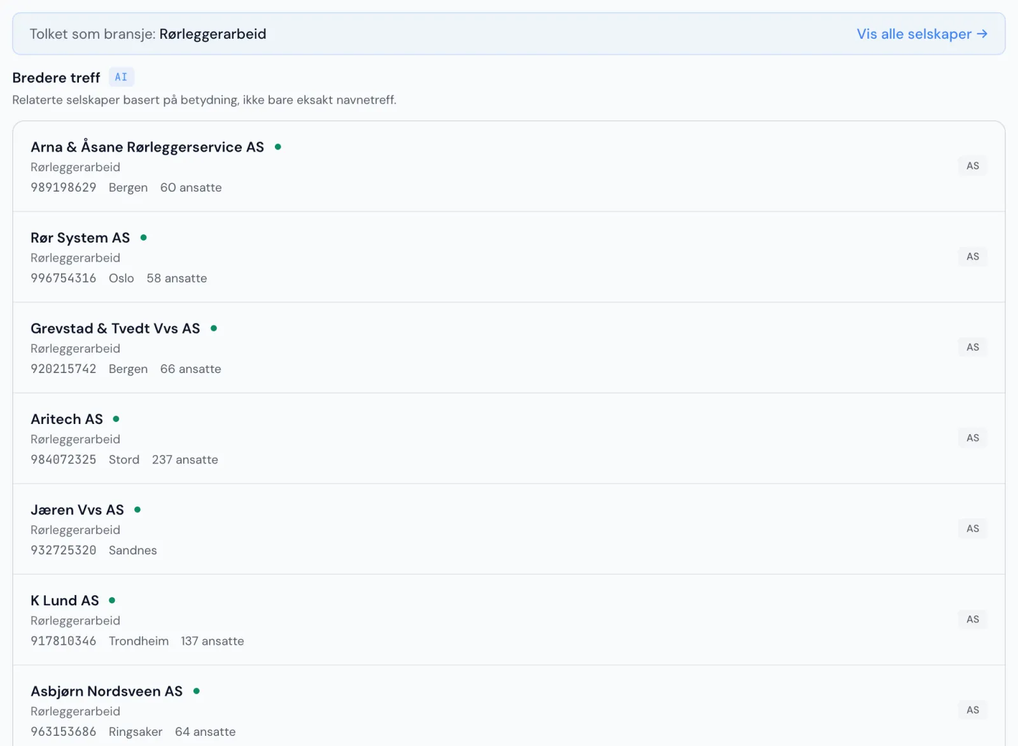Click green status dot for Arna & Åsane Rørleggerservice
Image resolution: width=1018 pixels, height=746 pixels.
pos(278,147)
